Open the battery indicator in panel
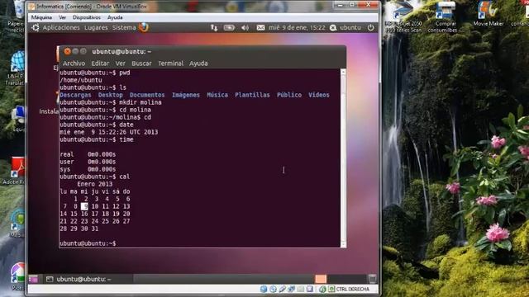 pos(229,28)
